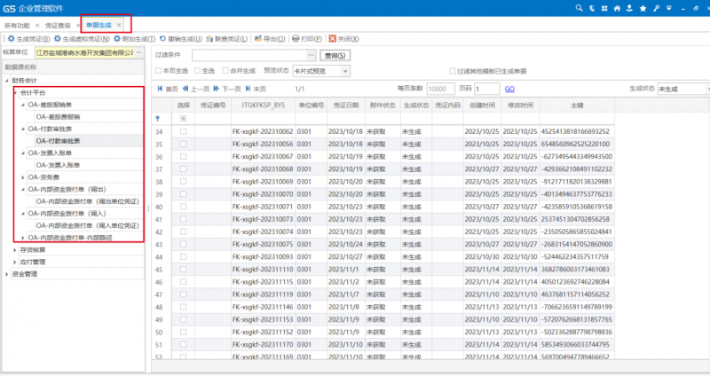
Task: Click the search magnifier icon in title bar
Action: pyautogui.click(x=579, y=7)
